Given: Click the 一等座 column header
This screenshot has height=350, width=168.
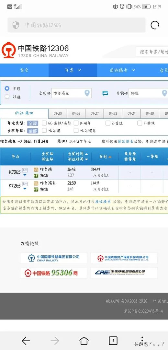Looking at the screenshot, I should [152, 157].
